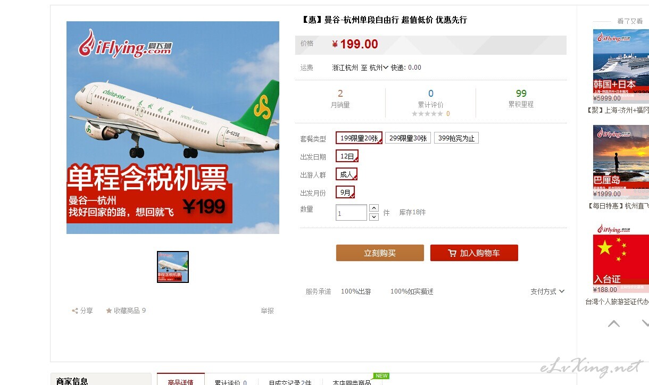The height and width of the screenshot is (385, 649).
Task: Click the shopping cart icon on 加入购物车
Action: click(x=452, y=253)
